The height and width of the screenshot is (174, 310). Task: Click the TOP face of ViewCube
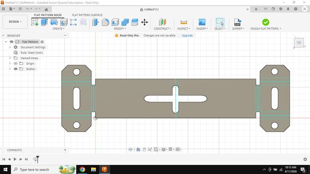click(x=299, y=43)
